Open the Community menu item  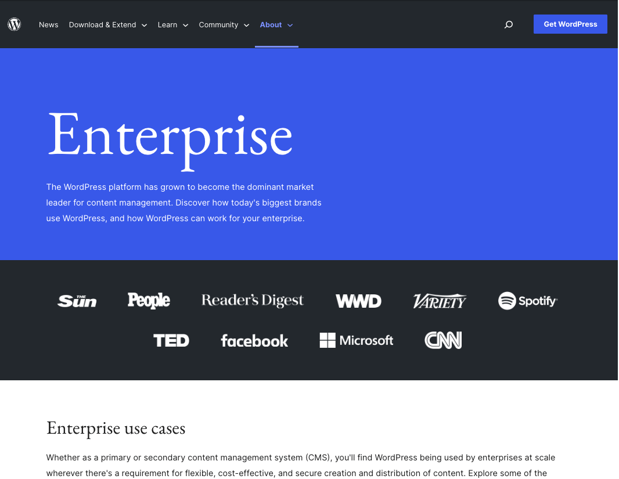218,24
